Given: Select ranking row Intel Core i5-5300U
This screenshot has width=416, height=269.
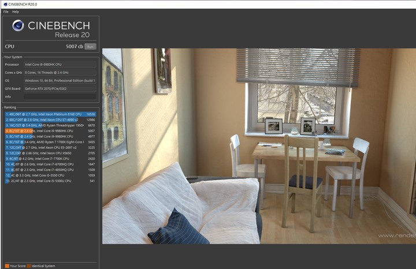Looking at the screenshot, I should pyautogui.click(x=50, y=181).
